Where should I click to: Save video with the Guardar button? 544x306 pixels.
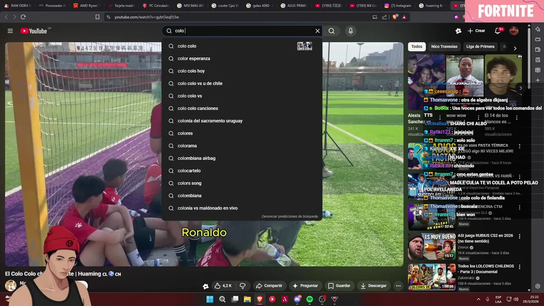click(x=339, y=286)
